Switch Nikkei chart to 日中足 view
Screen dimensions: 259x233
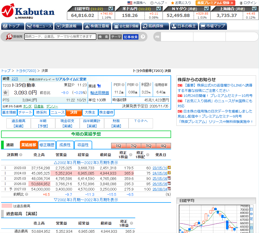point(251,214)
